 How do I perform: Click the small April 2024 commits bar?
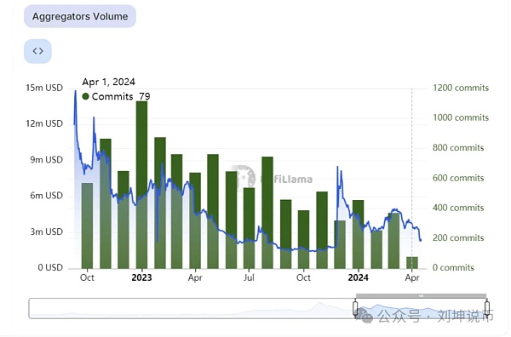pos(412,263)
